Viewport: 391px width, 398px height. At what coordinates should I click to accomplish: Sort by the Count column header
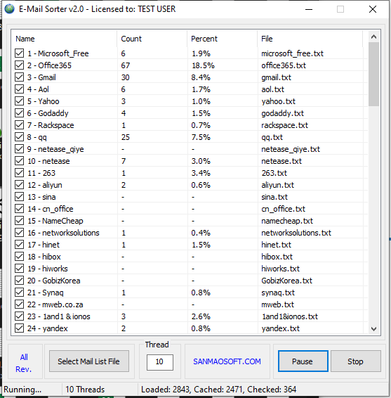(x=152, y=39)
